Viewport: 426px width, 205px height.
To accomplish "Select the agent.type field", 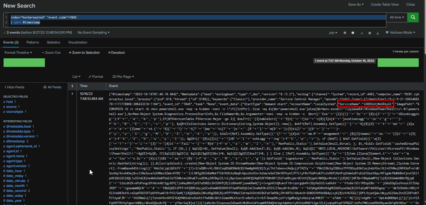I will point(15,161).
